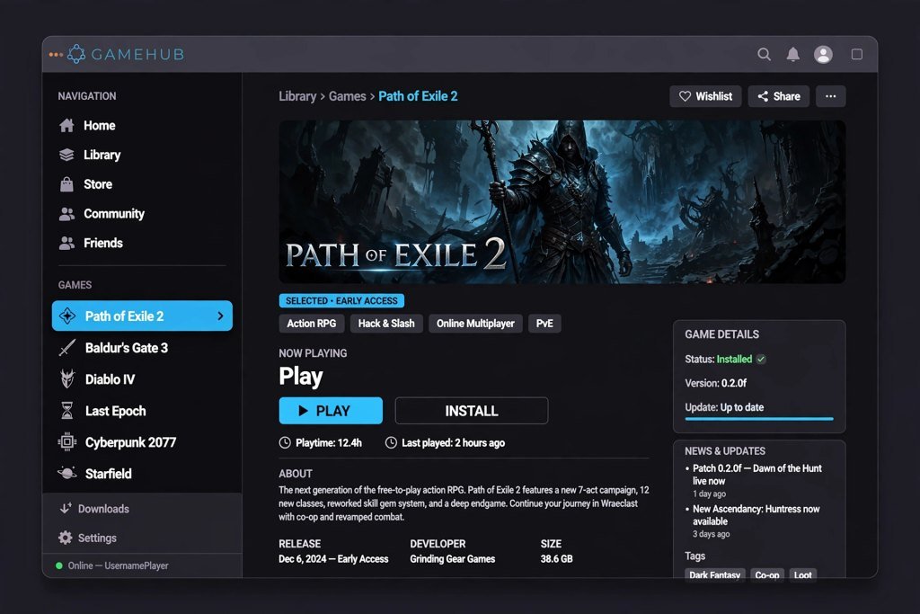Click the Downloads arrow icon
This screenshot has width=920, height=614.
point(65,508)
